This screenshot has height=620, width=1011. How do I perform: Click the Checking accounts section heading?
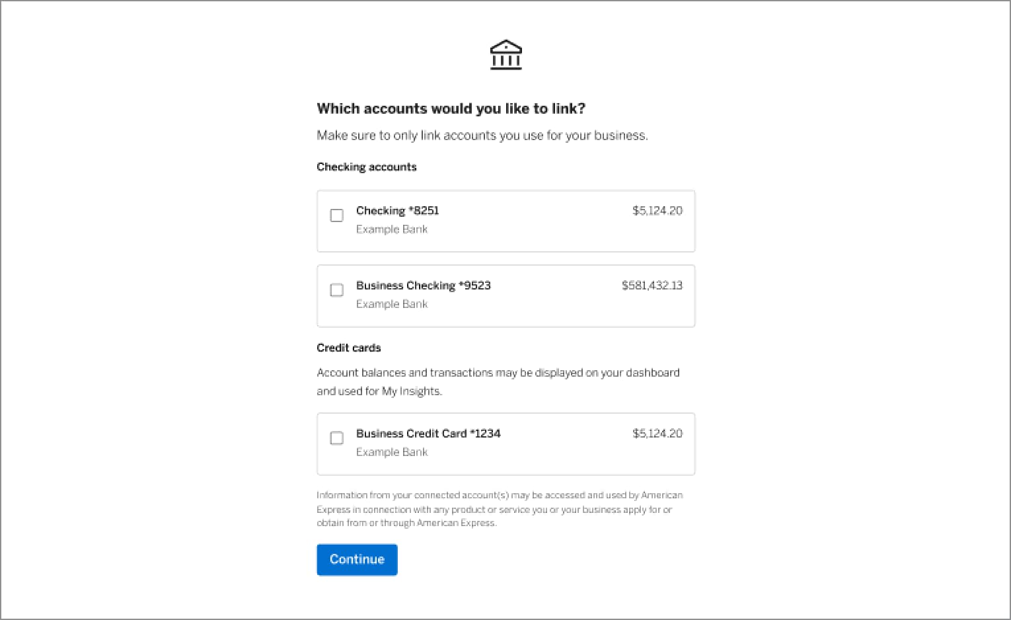[x=367, y=167]
